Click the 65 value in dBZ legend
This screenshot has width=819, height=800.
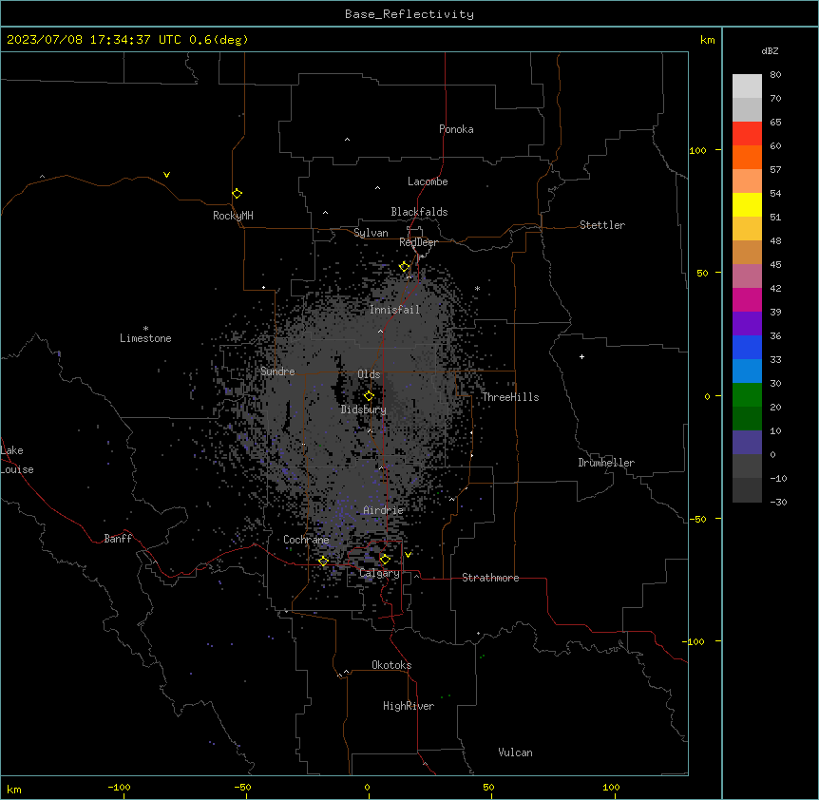point(775,123)
